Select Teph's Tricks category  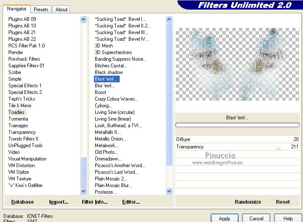point(22,99)
